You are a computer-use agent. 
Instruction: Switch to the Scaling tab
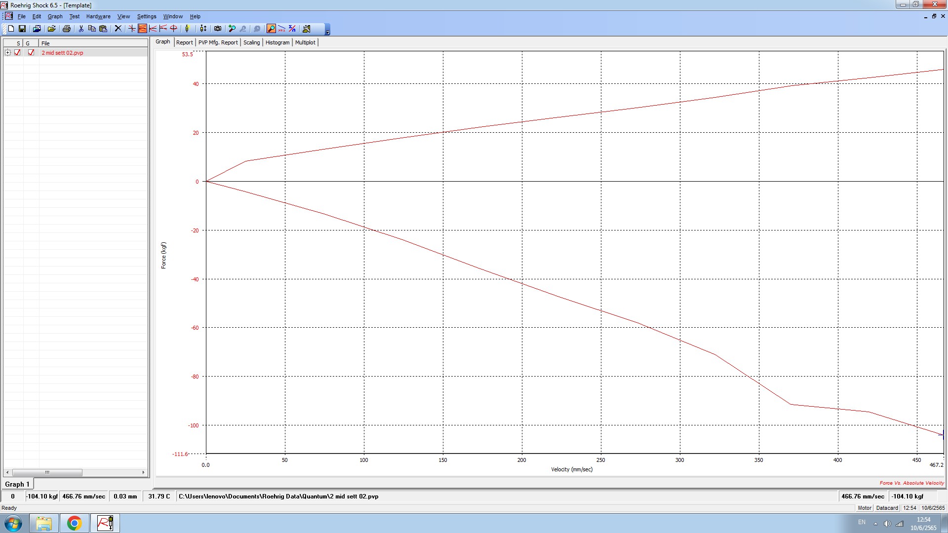click(x=251, y=42)
